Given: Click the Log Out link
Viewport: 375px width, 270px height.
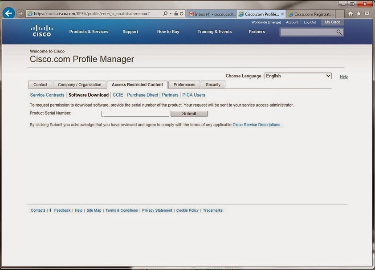Looking at the screenshot, I should tap(310, 22).
